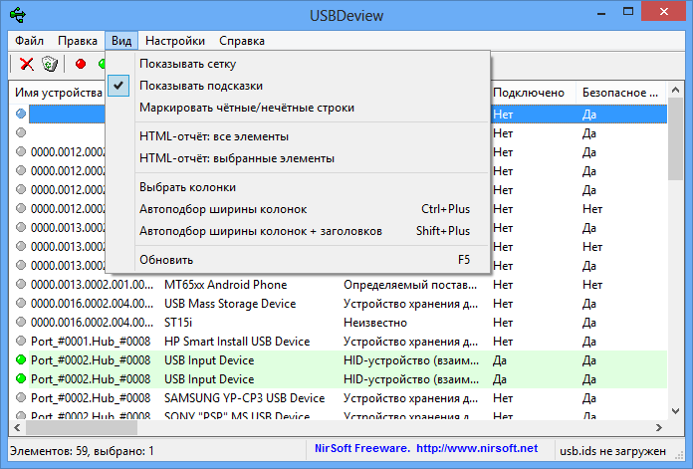Image resolution: width=693 pixels, height=469 pixels.
Task: Click gray status icon of SAMSUNG YP-CP3 row
Action: click(21, 398)
